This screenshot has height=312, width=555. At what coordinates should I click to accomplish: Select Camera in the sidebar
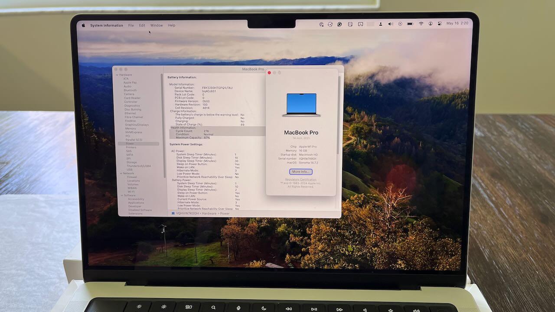click(129, 94)
